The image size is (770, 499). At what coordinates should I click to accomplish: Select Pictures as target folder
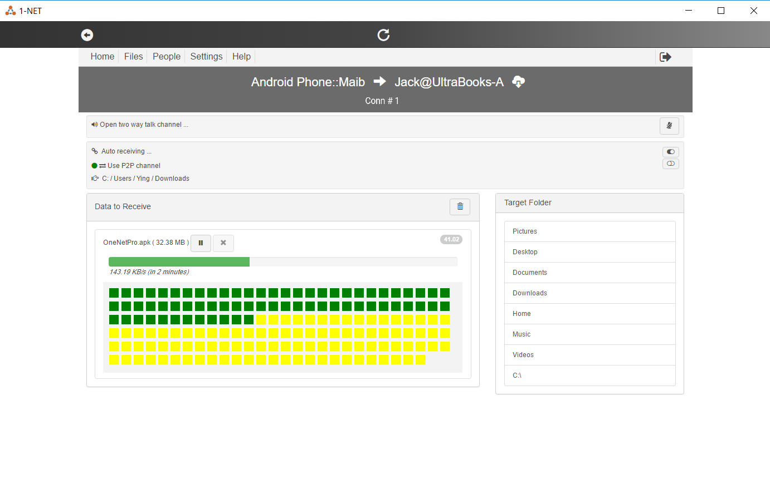[589, 231]
